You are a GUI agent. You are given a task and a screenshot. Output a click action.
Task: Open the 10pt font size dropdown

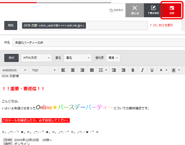(x=44, y=70)
